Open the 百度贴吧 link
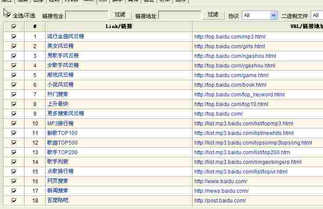Screen dimensions: 323x209 pos(57,200)
